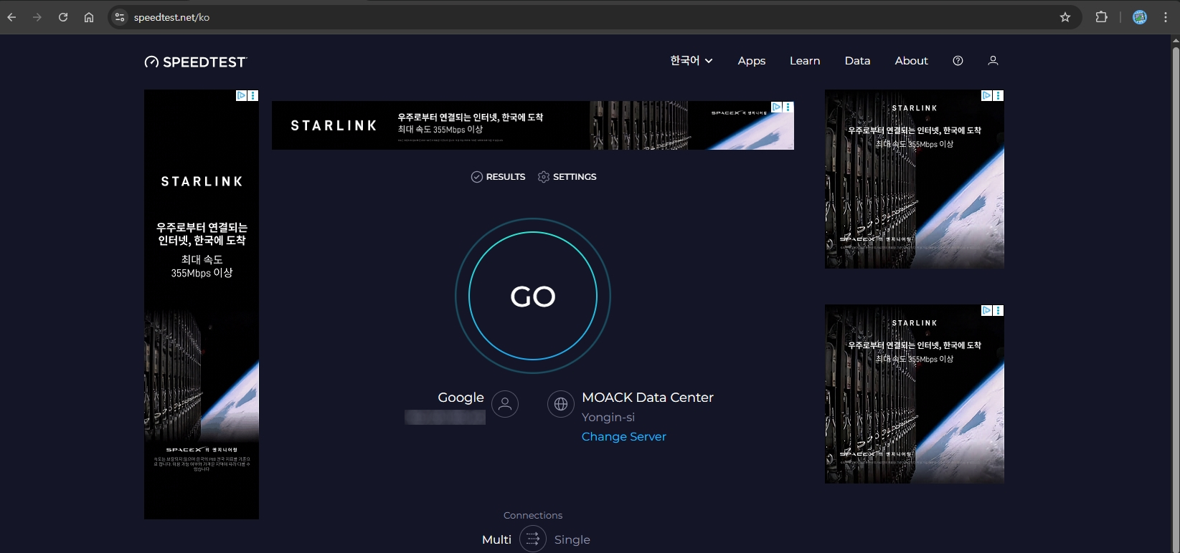Click the MOACK Data Center server name
Viewport: 1180px width, 553px height.
click(x=648, y=398)
